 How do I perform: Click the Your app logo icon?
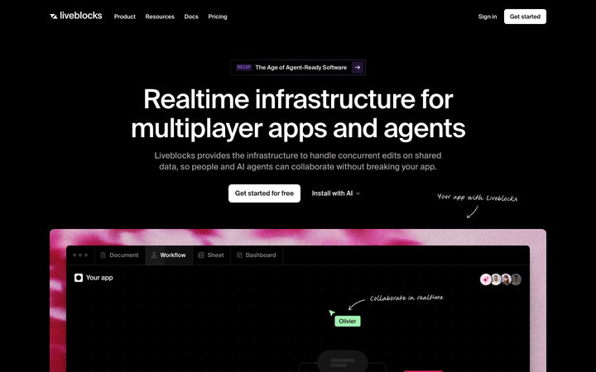click(79, 278)
